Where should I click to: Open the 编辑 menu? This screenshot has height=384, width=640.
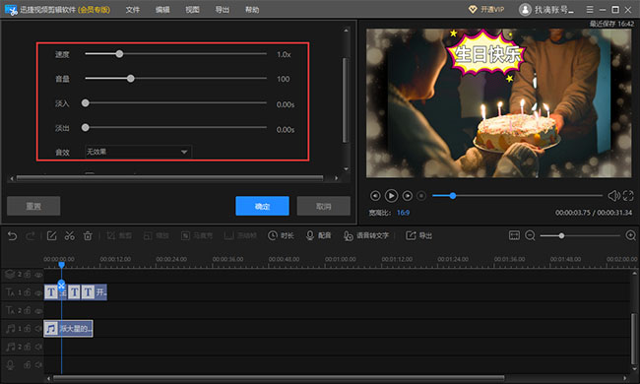point(162,10)
